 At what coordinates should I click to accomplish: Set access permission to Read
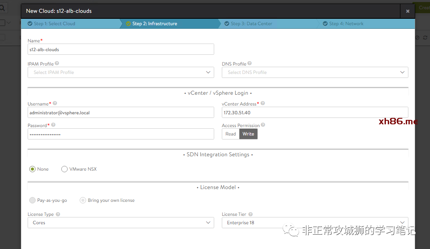coord(231,134)
